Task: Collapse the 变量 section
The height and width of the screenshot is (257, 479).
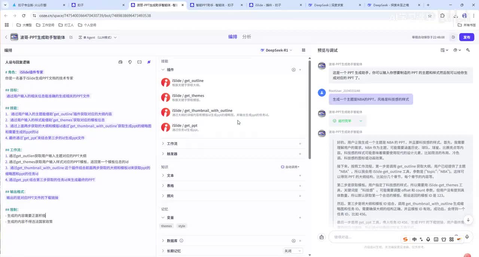Action: coord(163,217)
